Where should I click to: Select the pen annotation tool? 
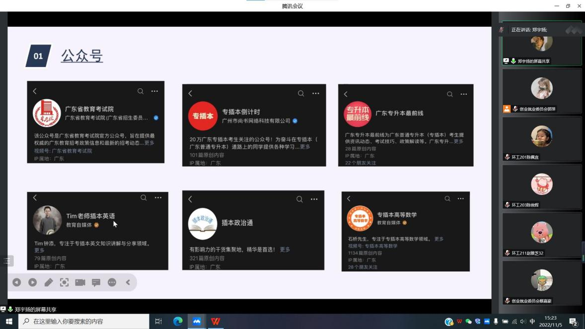pyautogui.click(x=49, y=282)
